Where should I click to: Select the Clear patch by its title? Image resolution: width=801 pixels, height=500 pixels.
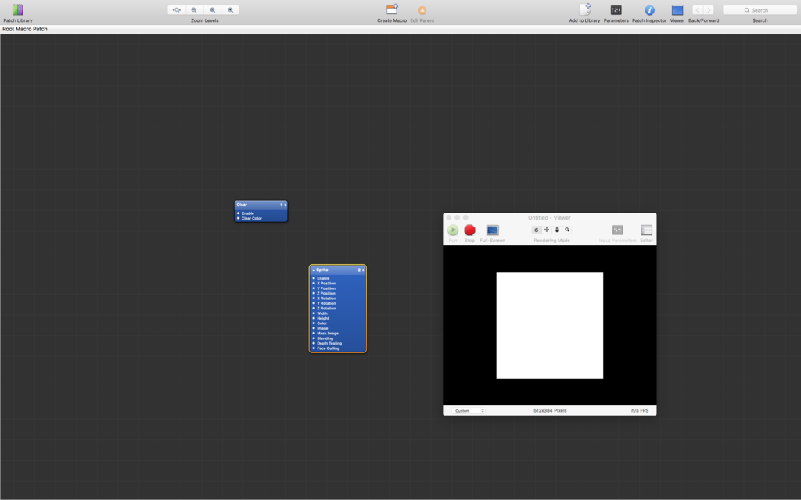(x=242, y=205)
